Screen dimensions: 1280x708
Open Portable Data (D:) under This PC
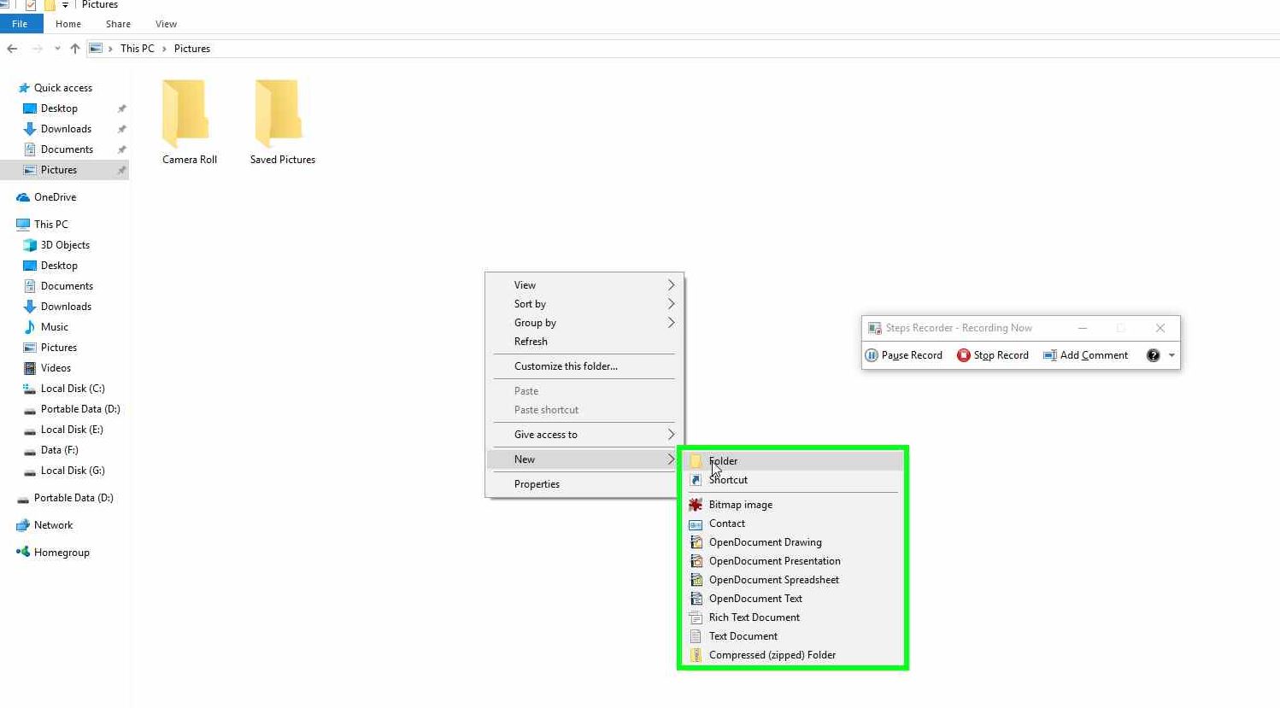(x=80, y=409)
